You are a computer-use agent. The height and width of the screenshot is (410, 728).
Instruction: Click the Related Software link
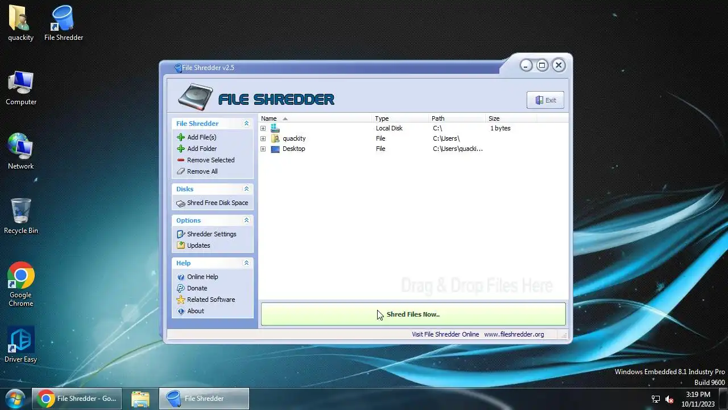coord(211,300)
